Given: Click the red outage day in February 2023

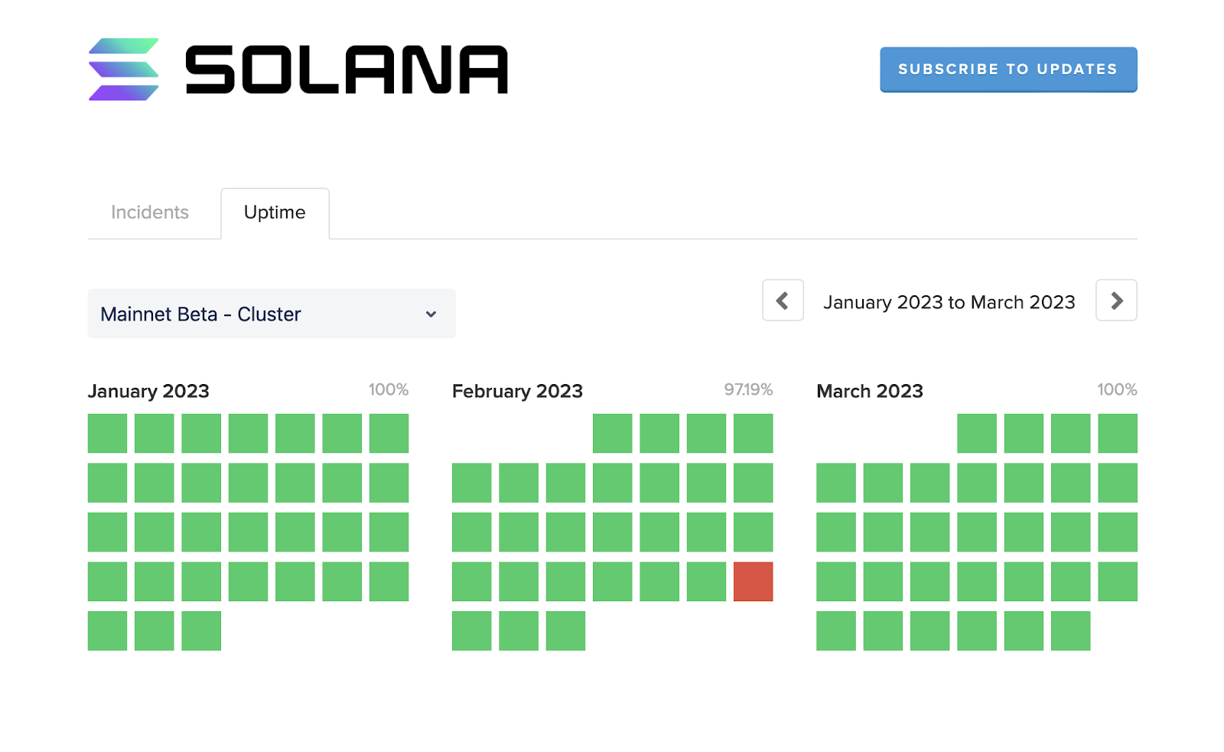Looking at the screenshot, I should (754, 581).
